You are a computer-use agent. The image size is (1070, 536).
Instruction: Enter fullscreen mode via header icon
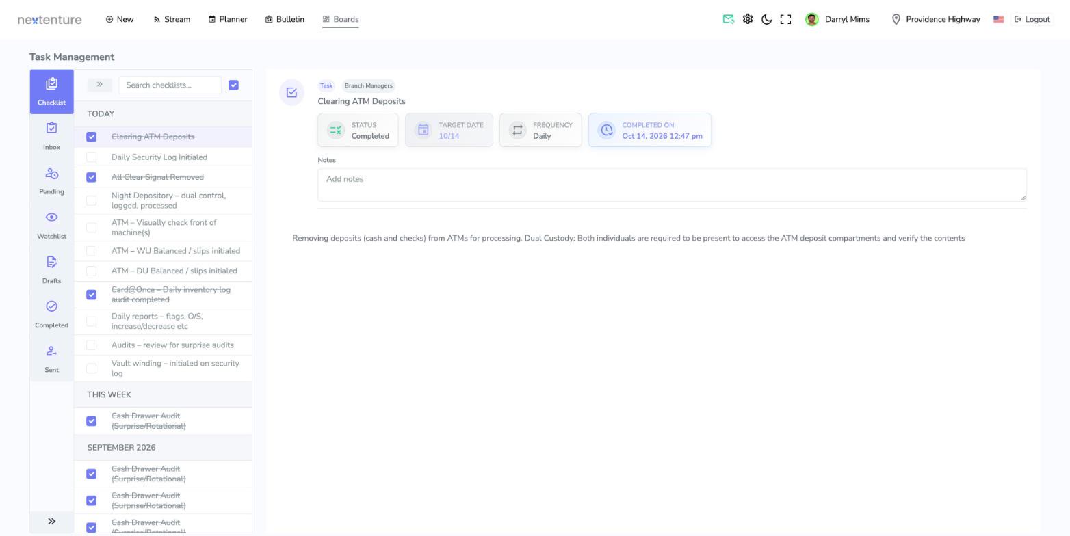coord(785,19)
